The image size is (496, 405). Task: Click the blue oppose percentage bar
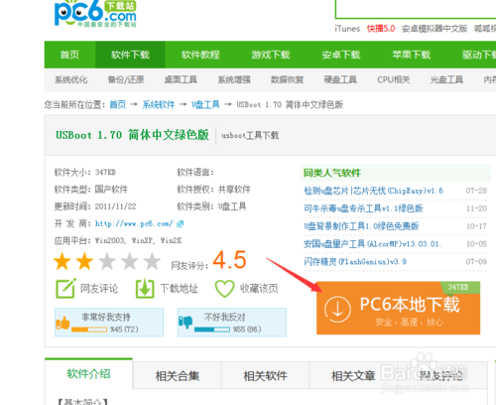(x=212, y=330)
